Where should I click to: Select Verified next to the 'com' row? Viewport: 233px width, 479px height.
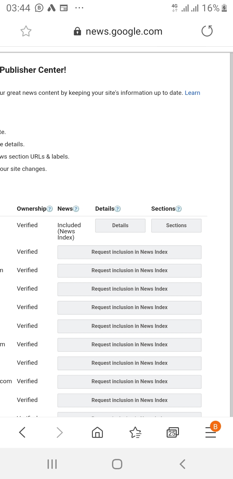(27, 381)
